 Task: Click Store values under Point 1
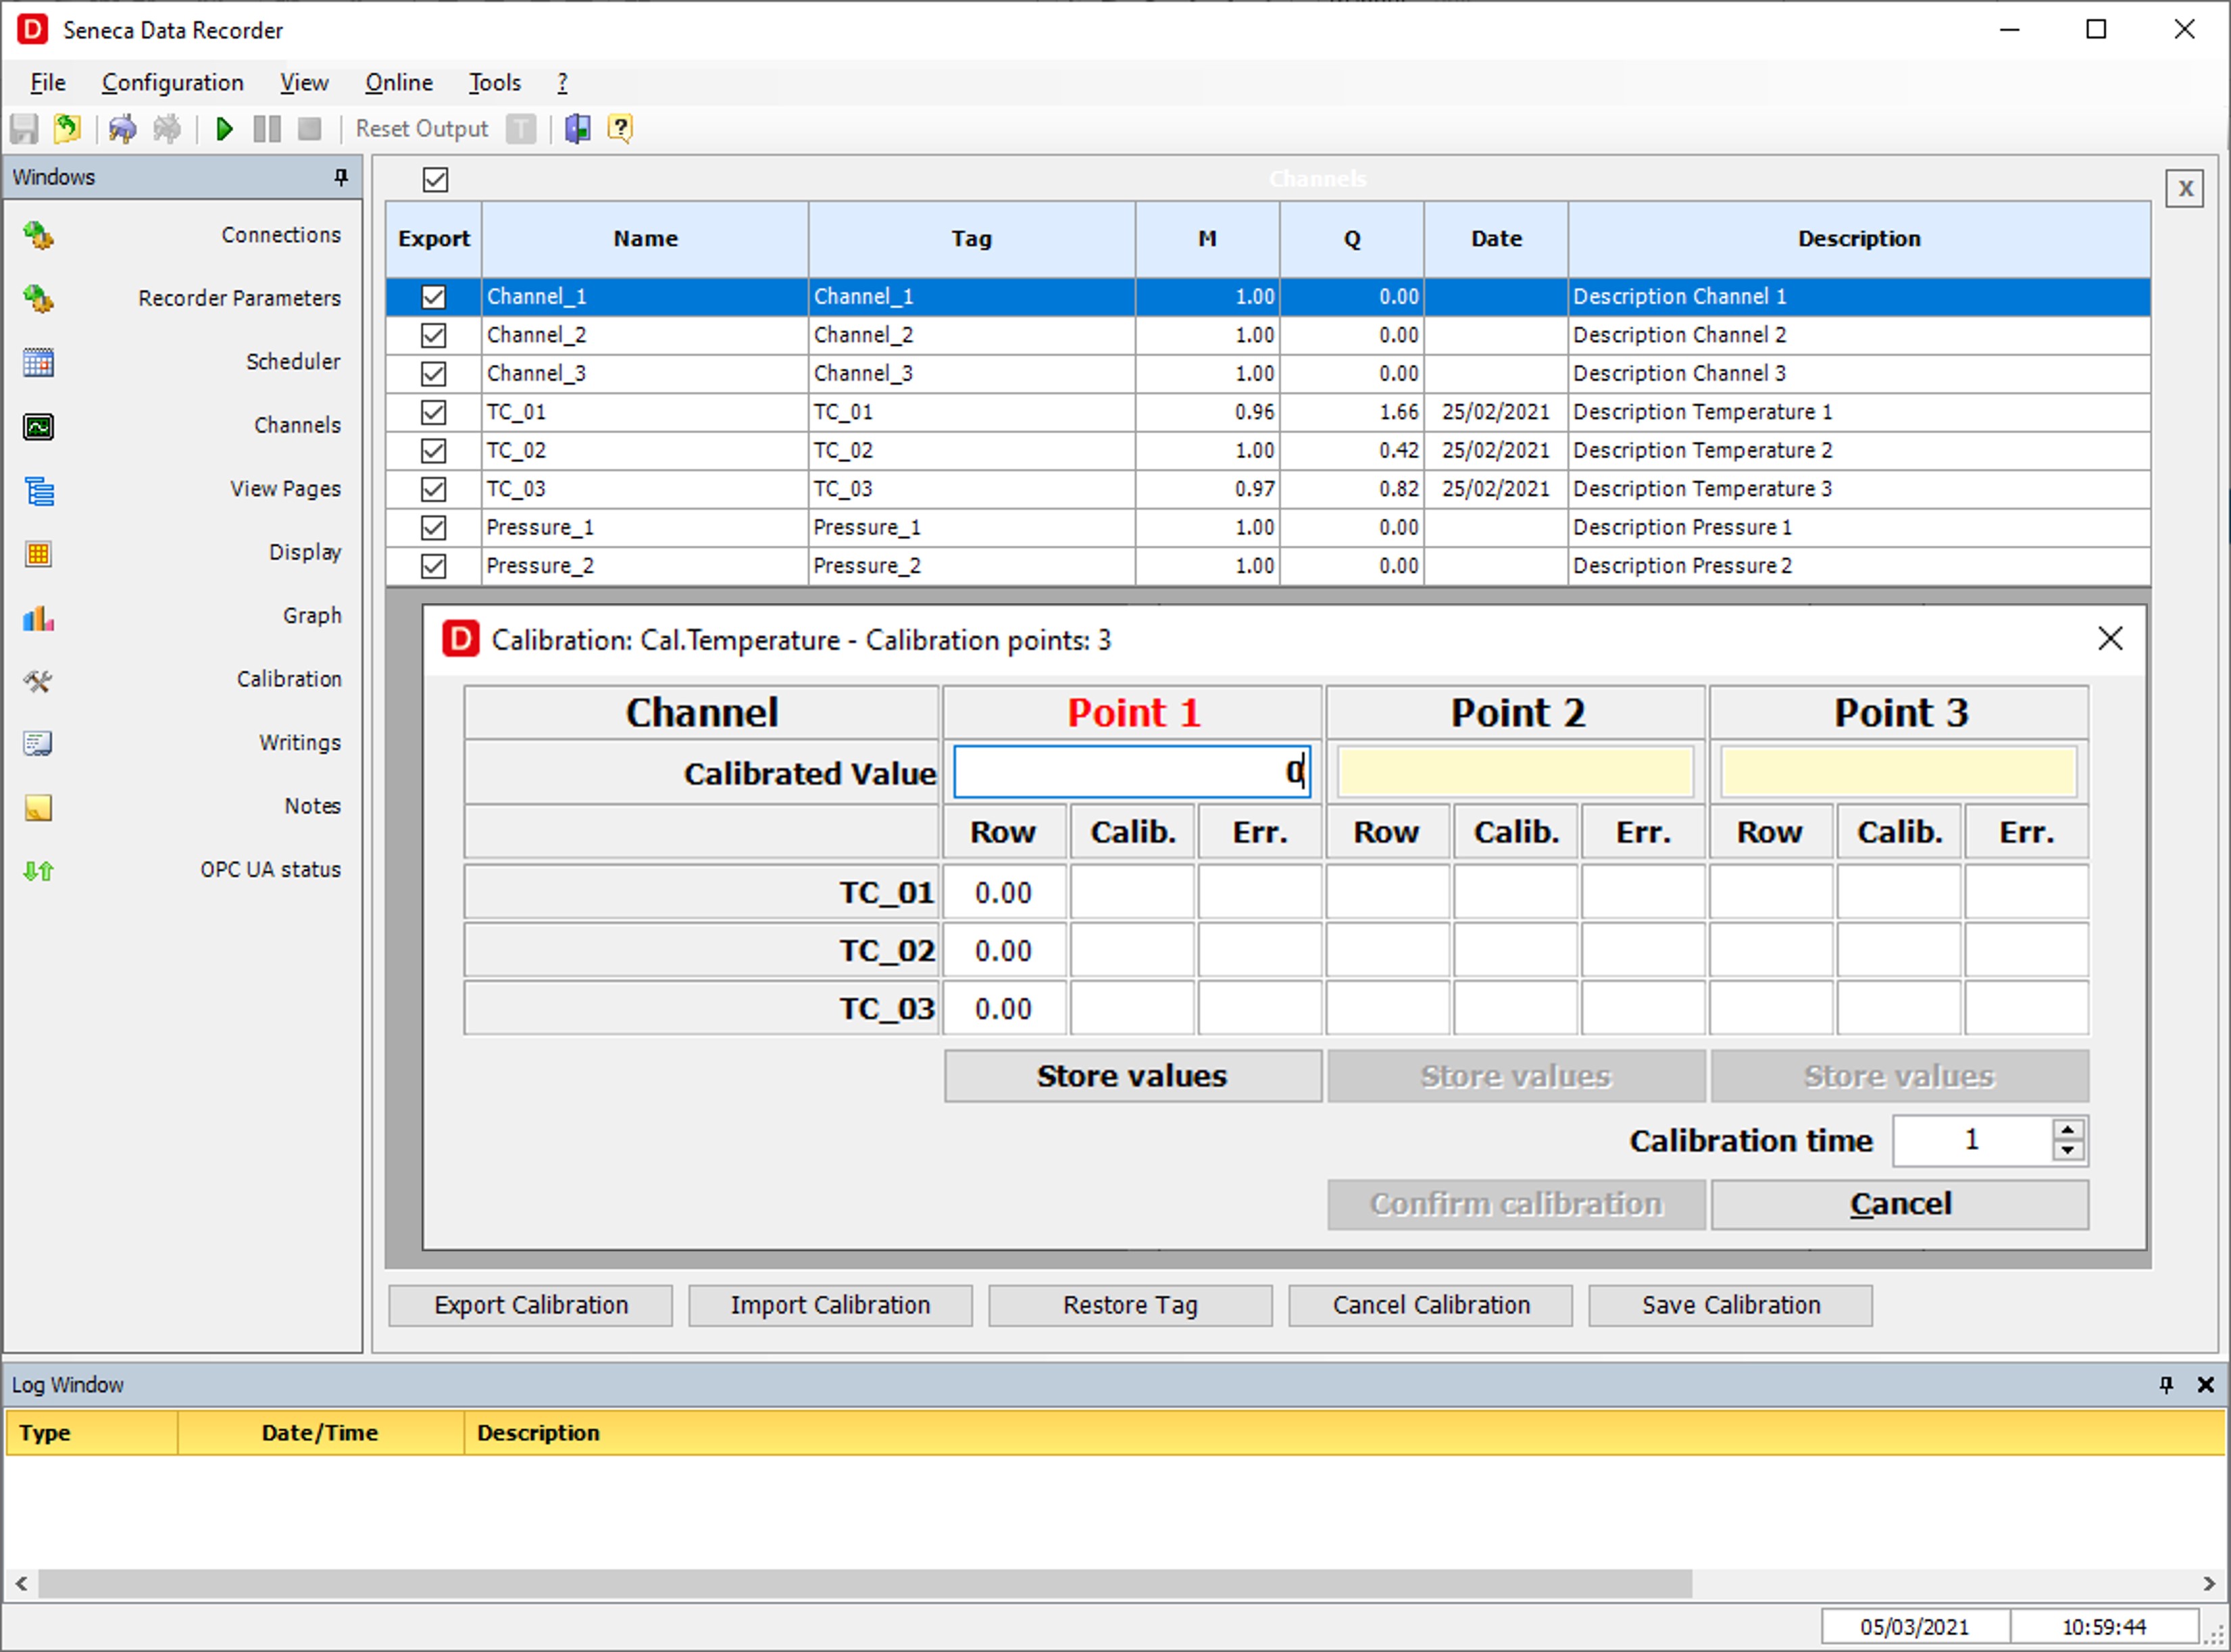1132,1076
